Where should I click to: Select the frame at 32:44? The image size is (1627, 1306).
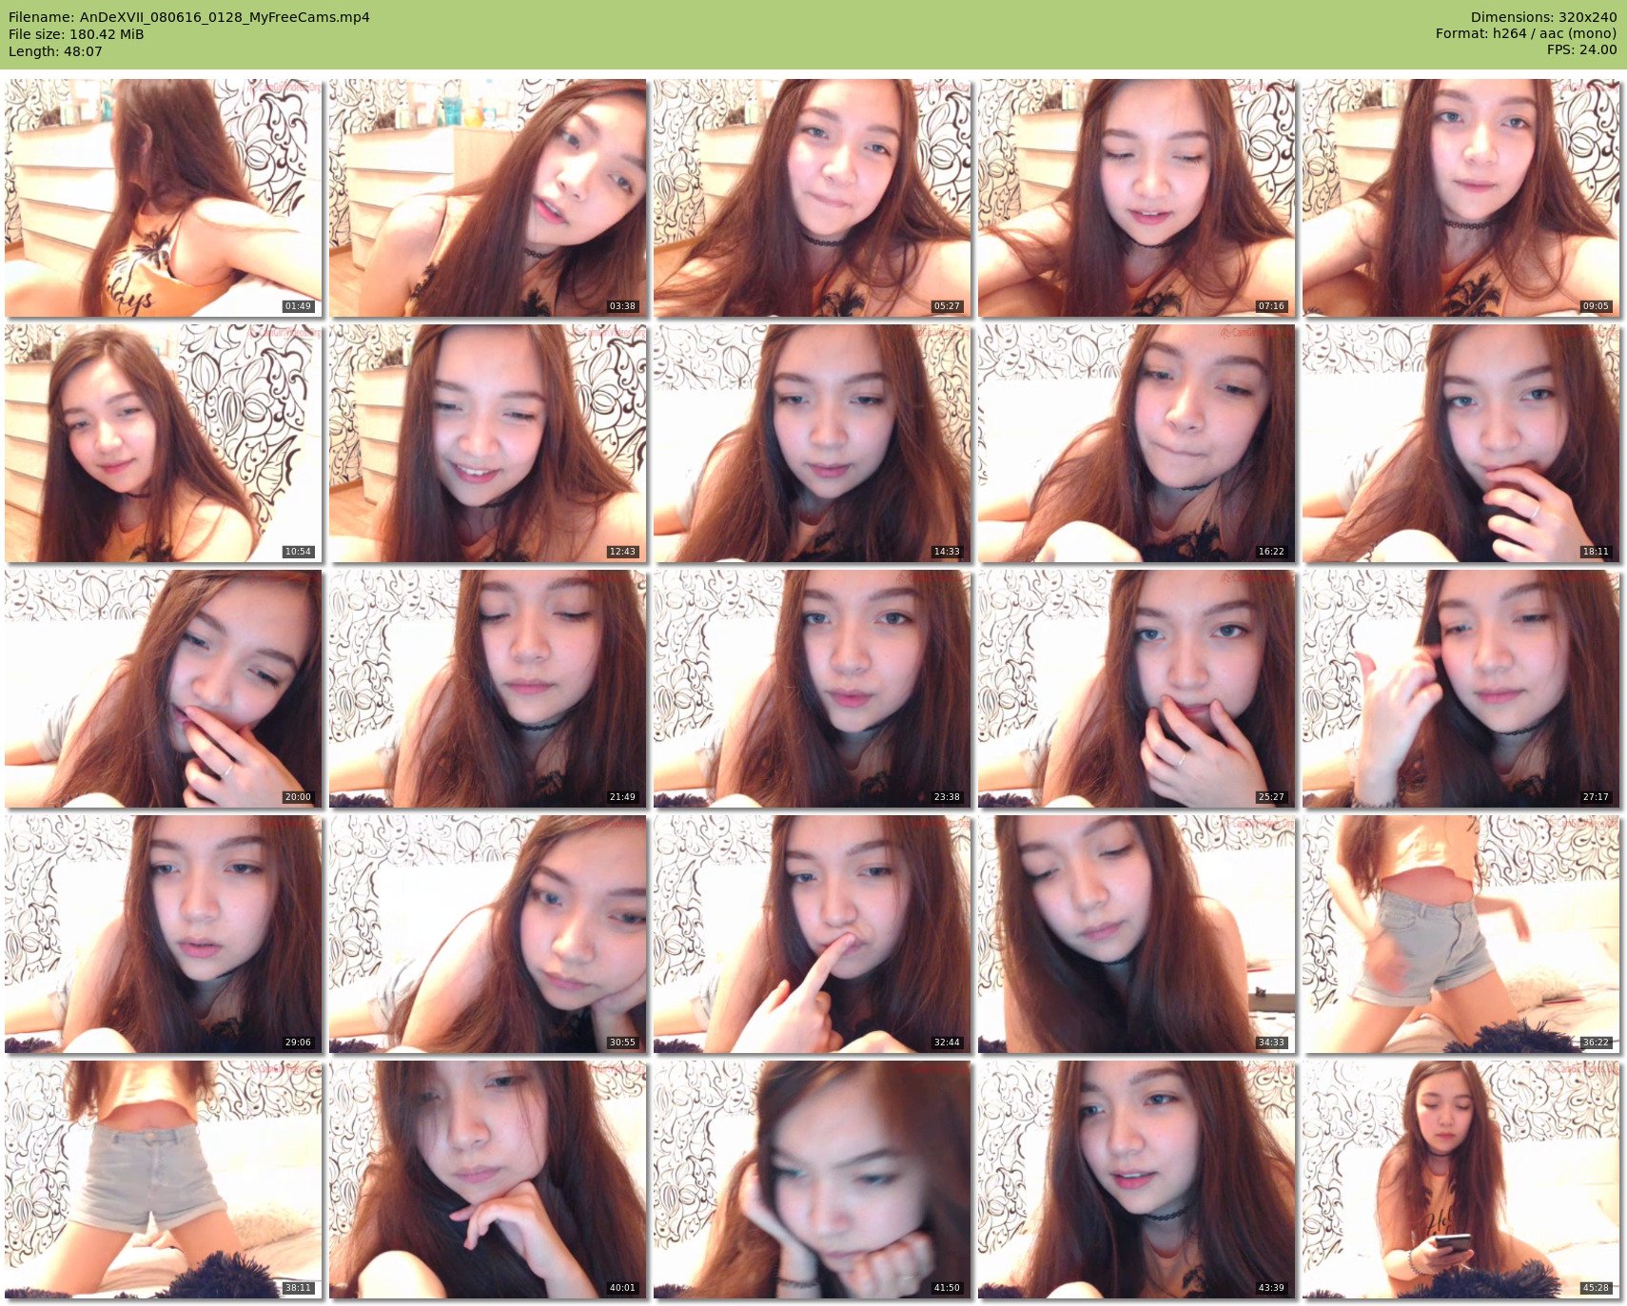(x=812, y=934)
